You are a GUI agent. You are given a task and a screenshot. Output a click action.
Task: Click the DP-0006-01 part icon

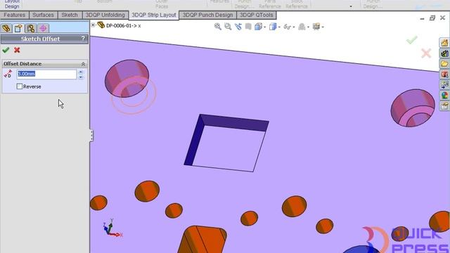(101, 25)
